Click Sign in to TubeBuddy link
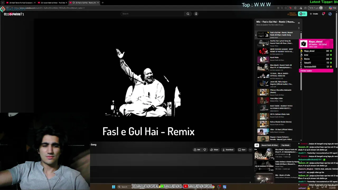This screenshot has width=338, height=190. tap(293, 14)
